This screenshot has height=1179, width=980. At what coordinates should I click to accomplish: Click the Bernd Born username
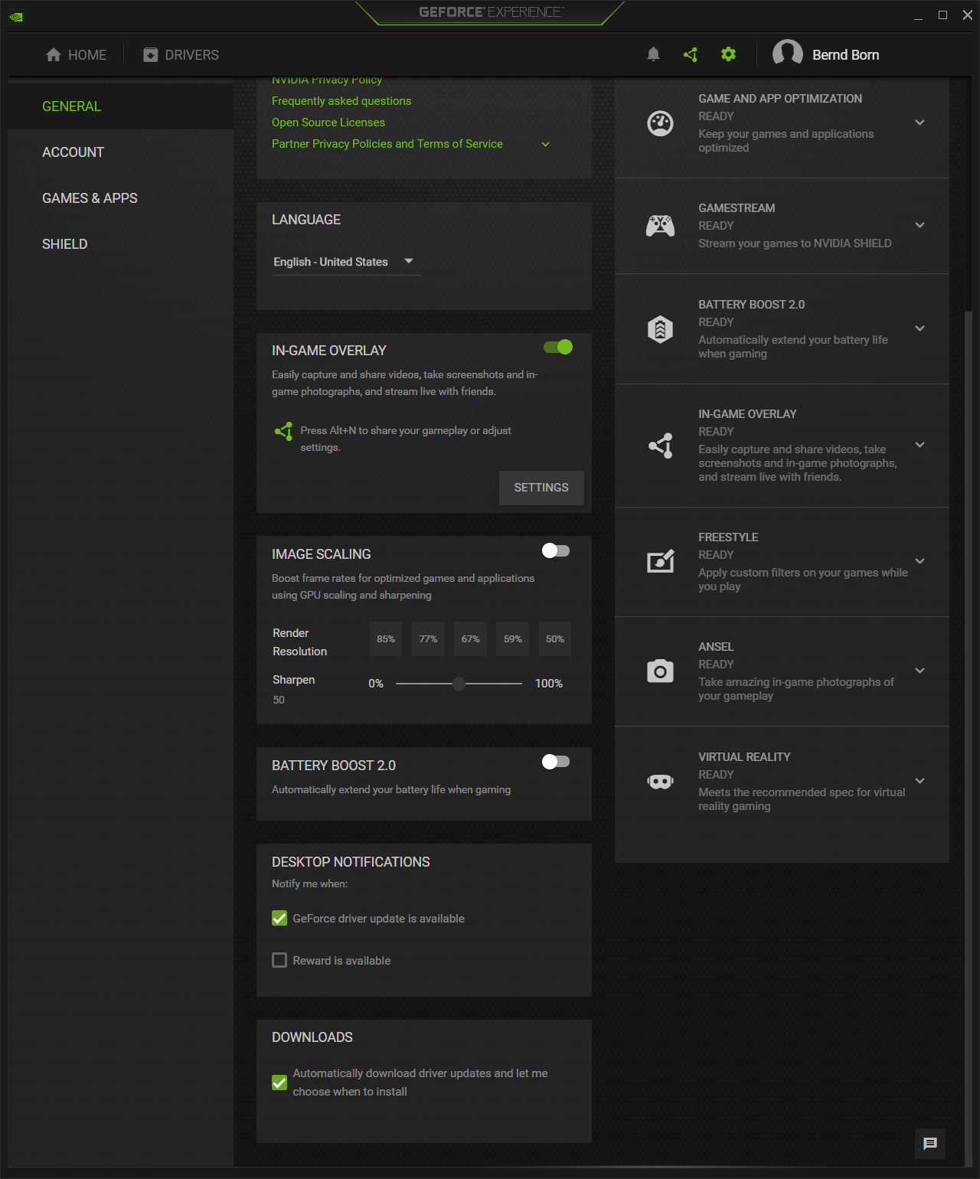[845, 55]
